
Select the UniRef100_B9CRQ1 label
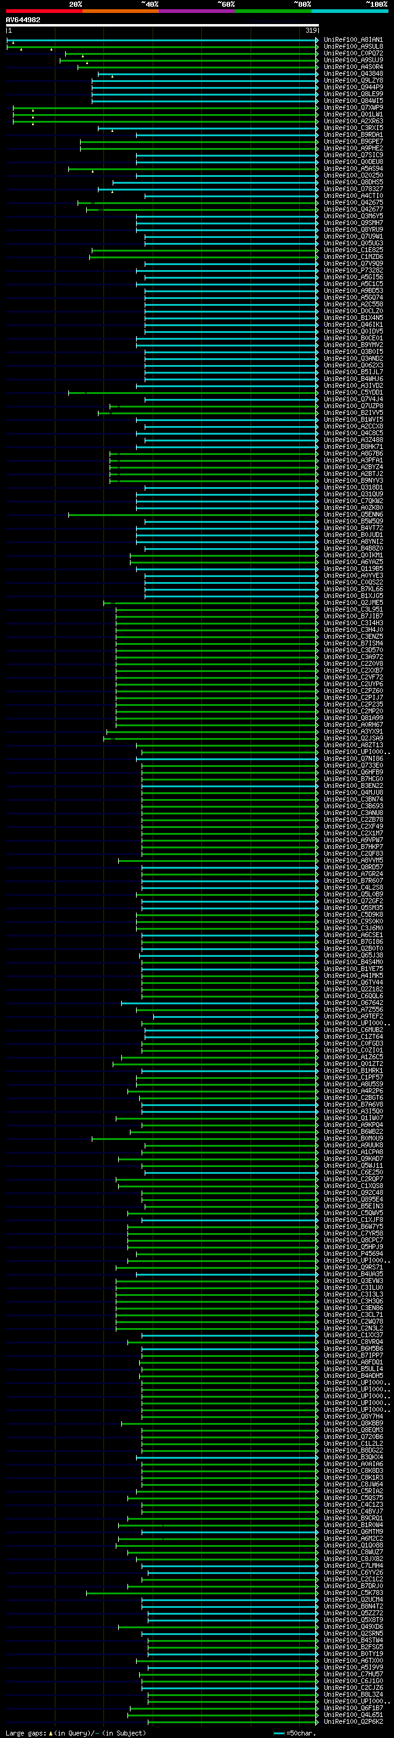click(x=353, y=1518)
